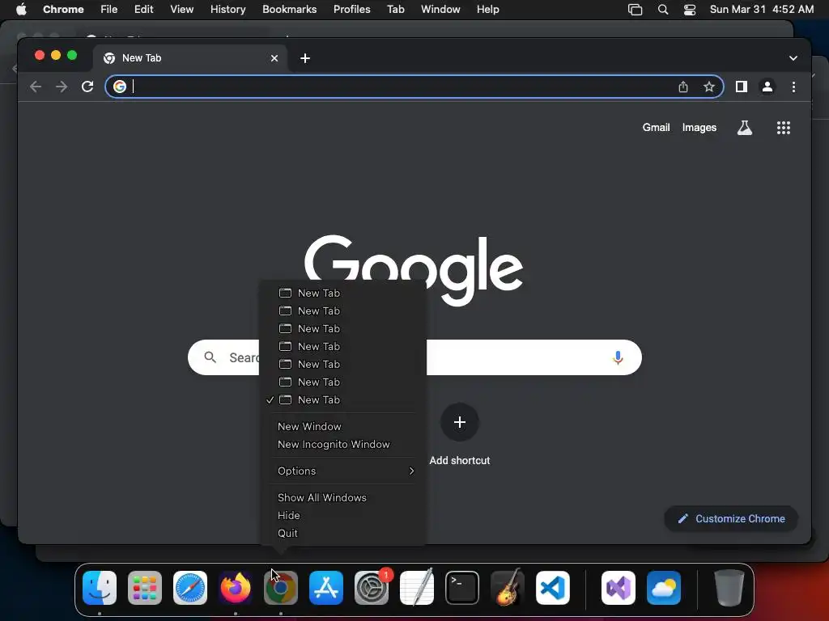Click the Add shortcut plus button
The width and height of the screenshot is (829, 621).
460,422
